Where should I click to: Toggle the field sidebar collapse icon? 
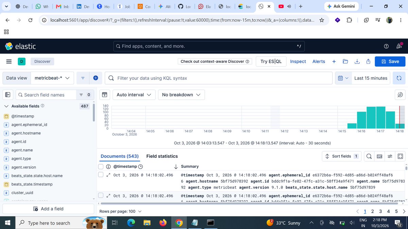[x=8, y=95]
